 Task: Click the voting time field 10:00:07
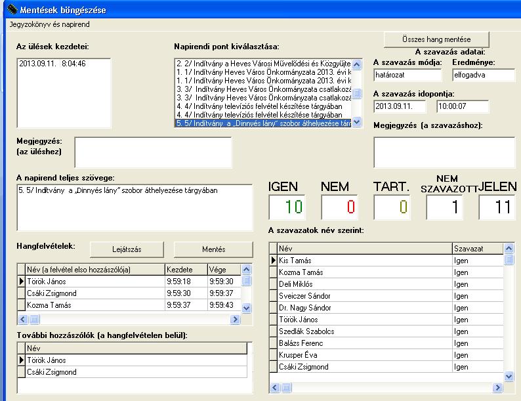coord(463,106)
